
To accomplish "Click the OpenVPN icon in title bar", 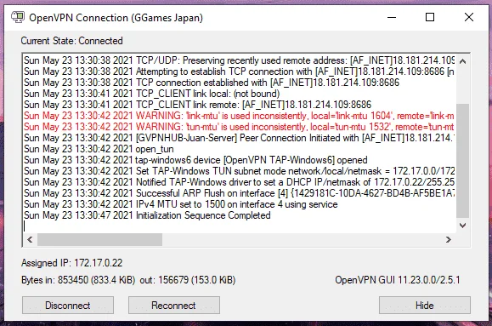I will [x=18, y=17].
